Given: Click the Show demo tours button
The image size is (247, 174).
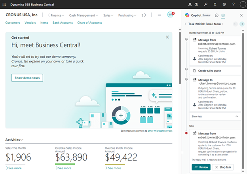Looking at the screenshot, I should pos(27,78).
